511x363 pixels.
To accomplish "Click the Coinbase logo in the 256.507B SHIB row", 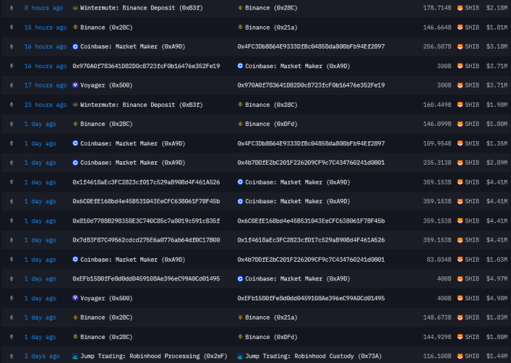I will click(x=75, y=47).
